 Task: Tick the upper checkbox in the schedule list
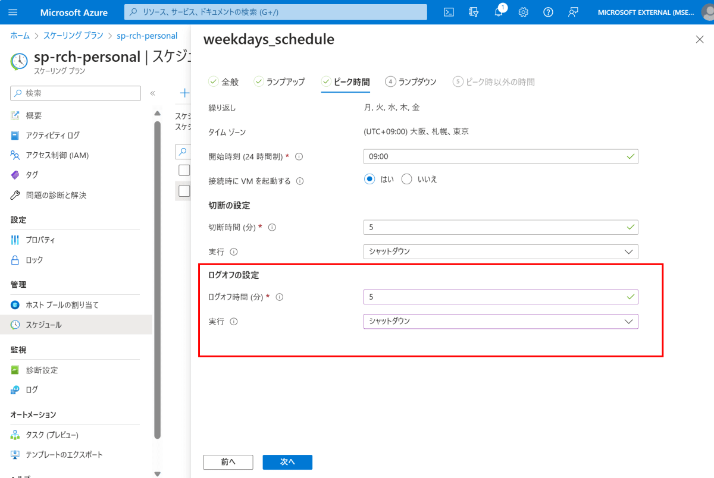[x=184, y=171]
